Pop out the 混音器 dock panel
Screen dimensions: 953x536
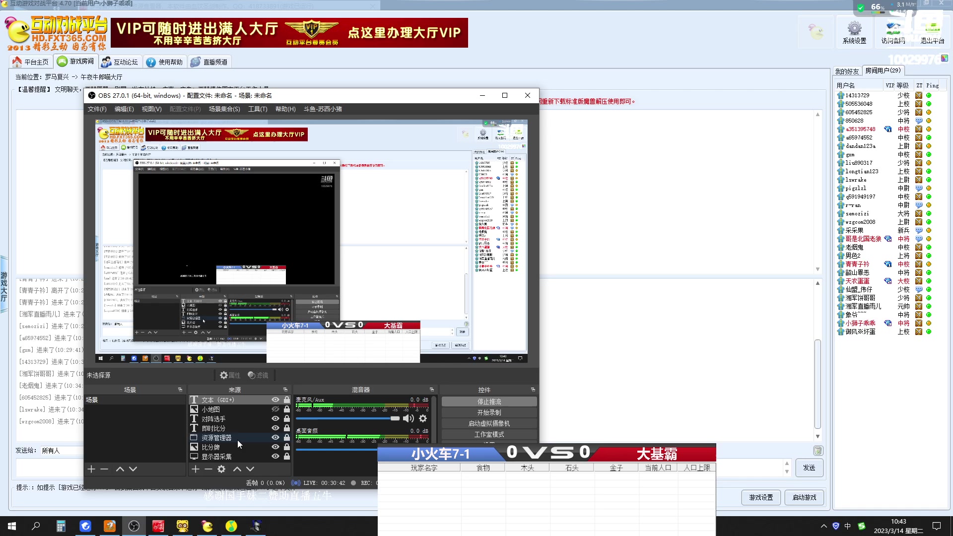point(432,390)
